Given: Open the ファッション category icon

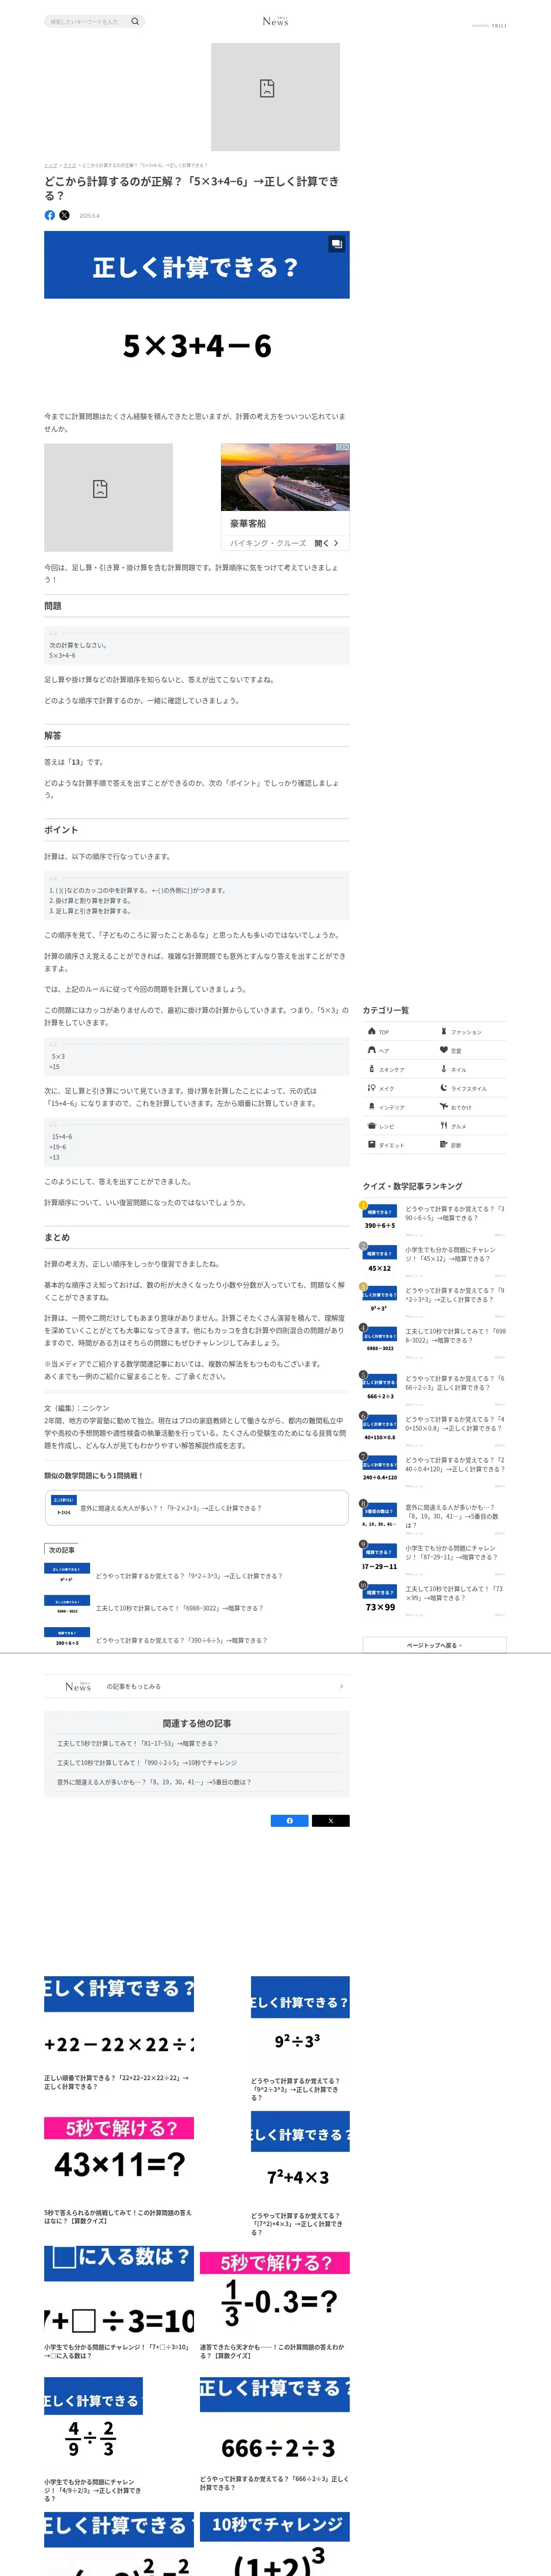Looking at the screenshot, I should point(444,1031).
